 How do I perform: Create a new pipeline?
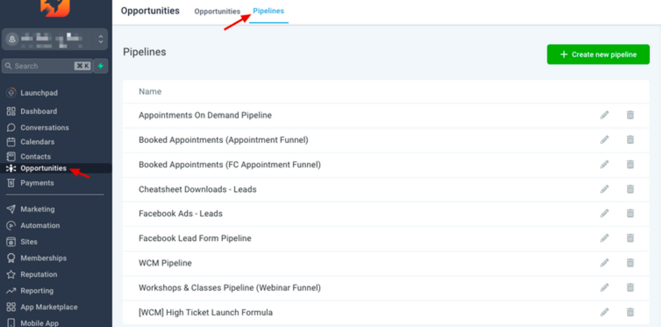[x=598, y=54]
